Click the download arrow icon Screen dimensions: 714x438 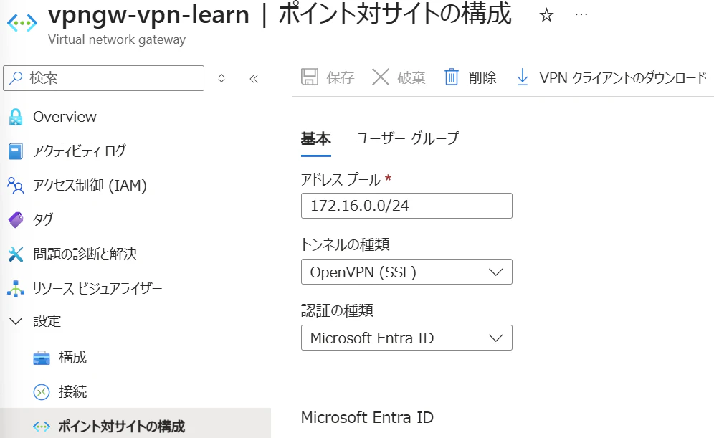coord(523,77)
